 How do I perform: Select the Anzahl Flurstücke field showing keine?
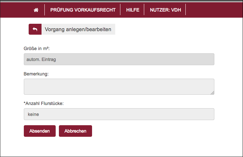pos(119,114)
